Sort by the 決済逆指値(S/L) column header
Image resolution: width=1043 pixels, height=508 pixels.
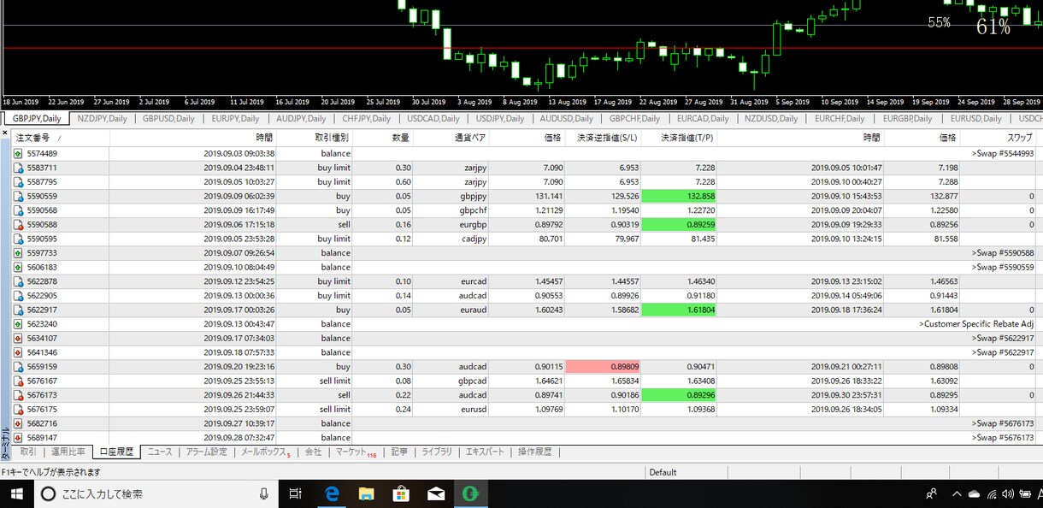coord(603,137)
